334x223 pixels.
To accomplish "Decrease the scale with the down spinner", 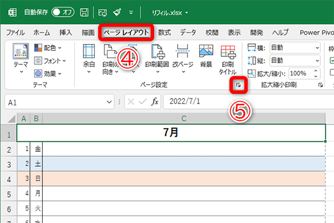I will [x=316, y=76].
